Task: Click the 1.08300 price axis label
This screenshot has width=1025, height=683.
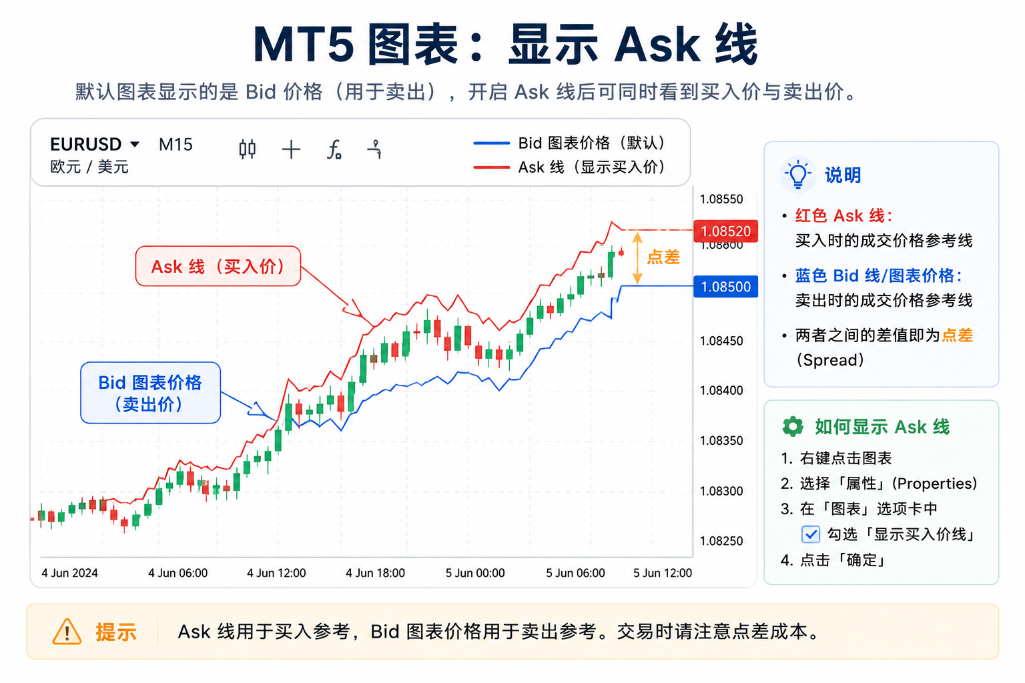Action: (721, 491)
